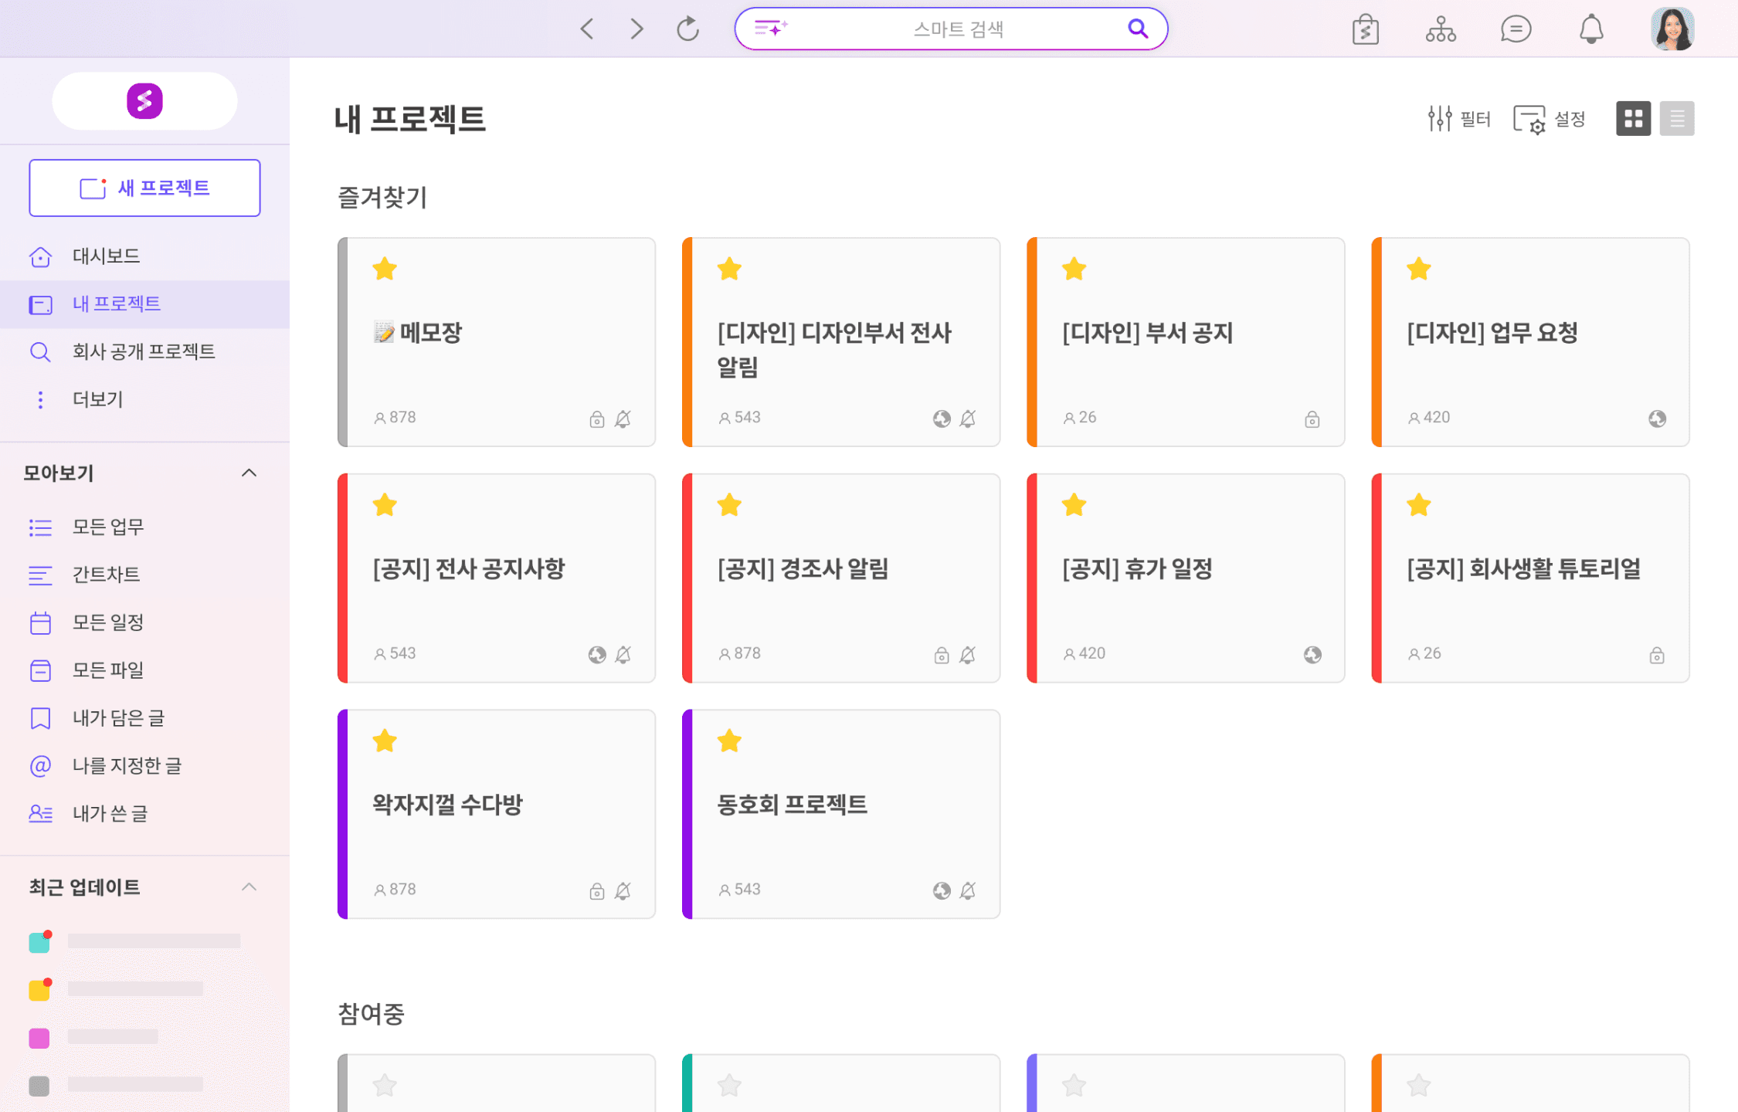Screen dimensions: 1738x1112
Task: Open the organization chart icon
Action: point(1441,29)
